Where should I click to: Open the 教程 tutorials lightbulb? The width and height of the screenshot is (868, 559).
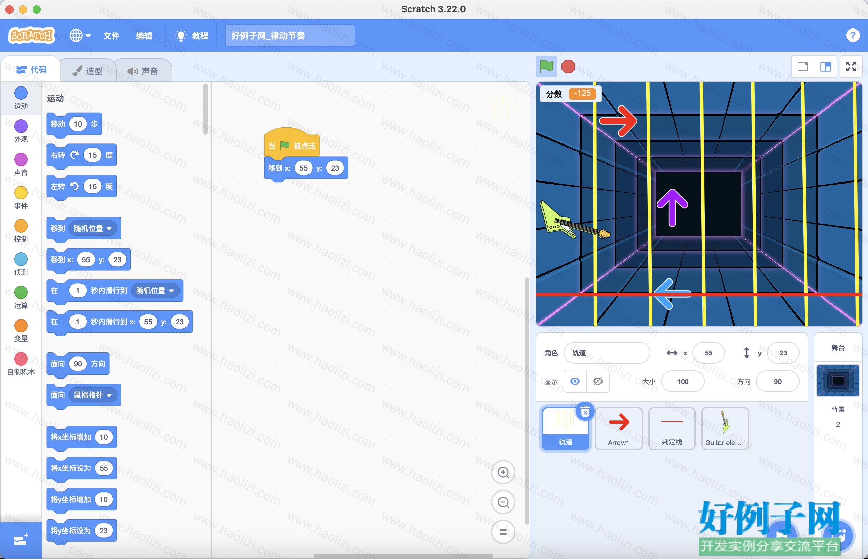tap(192, 36)
